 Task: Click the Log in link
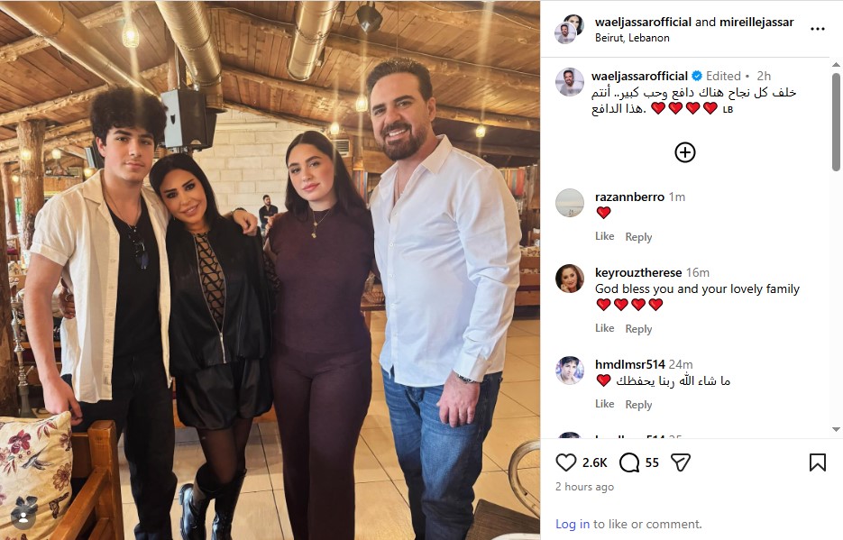pos(572,524)
